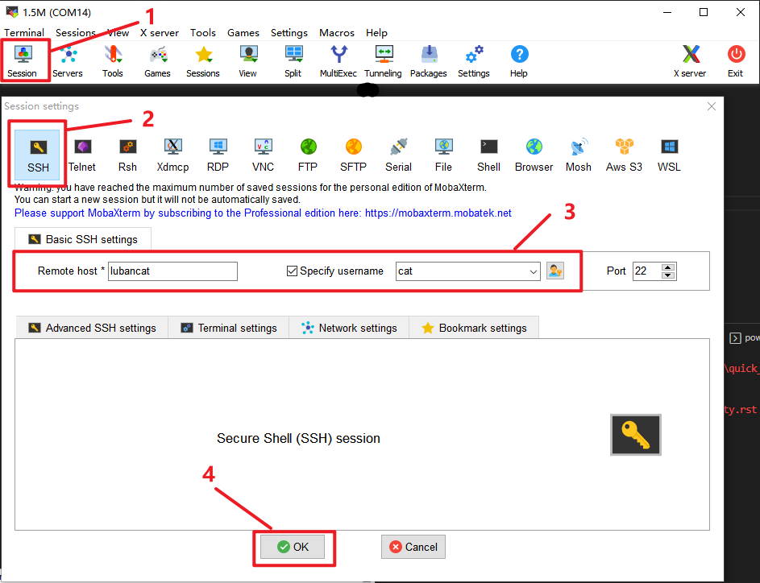Open the Macros menu
This screenshot has width=760, height=583.
coord(336,33)
